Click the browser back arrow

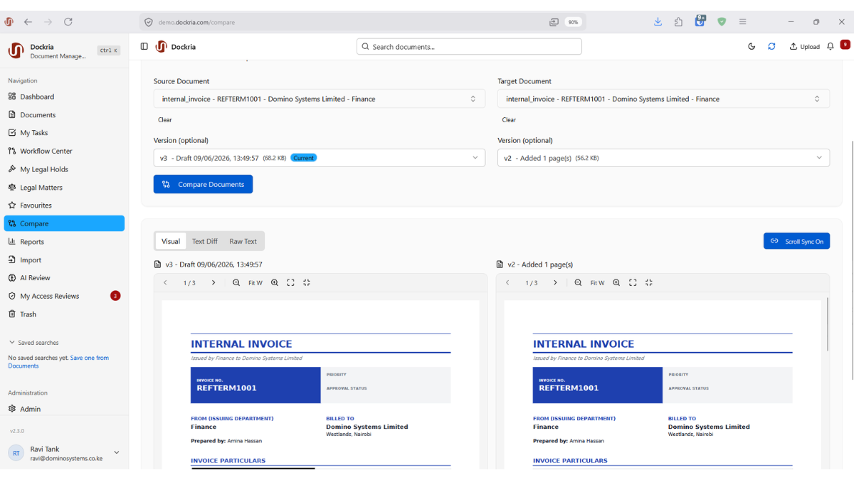[28, 22]
